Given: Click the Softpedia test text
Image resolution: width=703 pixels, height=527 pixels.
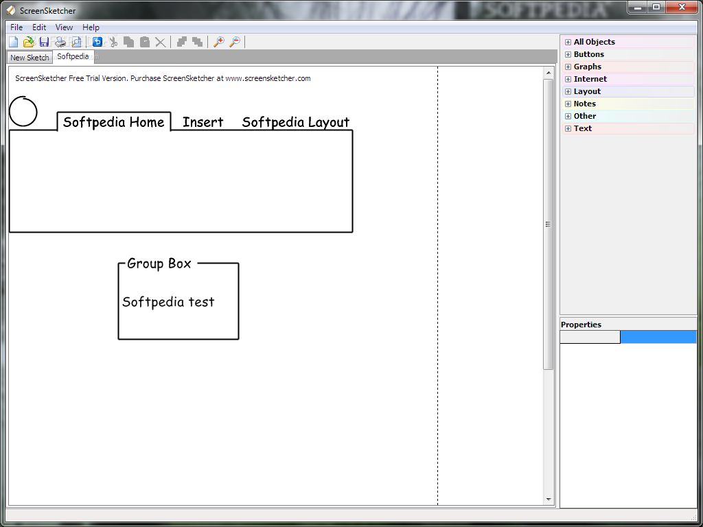Looking at the screenshot, I should pos(169,302).
